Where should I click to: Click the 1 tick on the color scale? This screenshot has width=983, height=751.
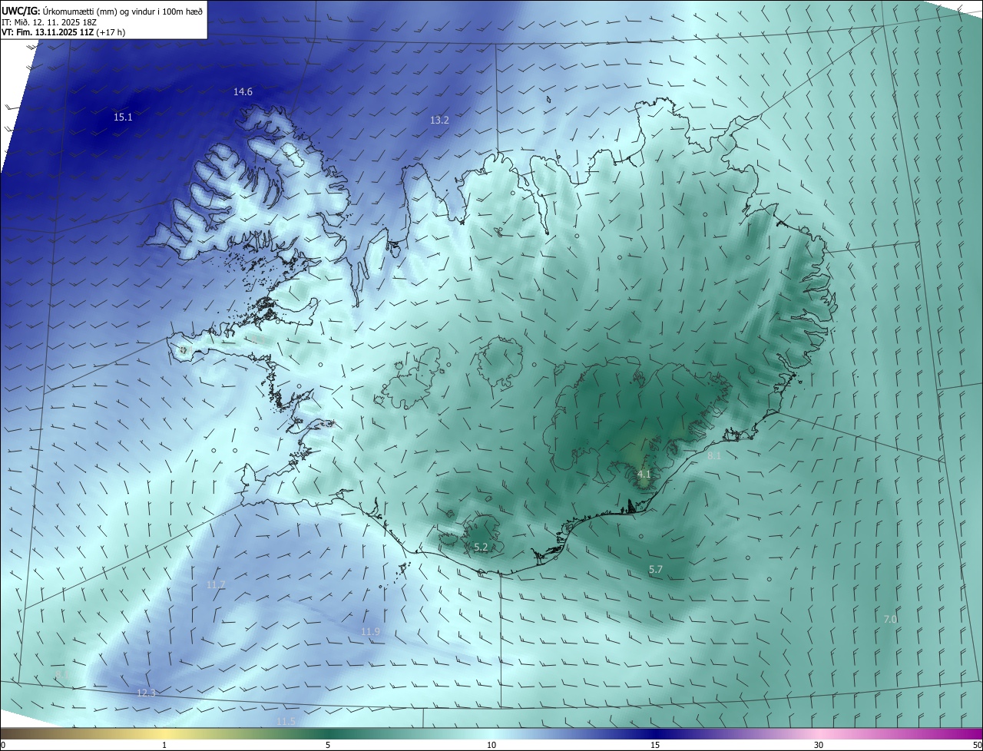point(164,745)
